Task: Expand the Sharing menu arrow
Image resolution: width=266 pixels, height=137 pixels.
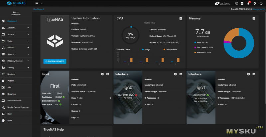Action: point(28,67)
